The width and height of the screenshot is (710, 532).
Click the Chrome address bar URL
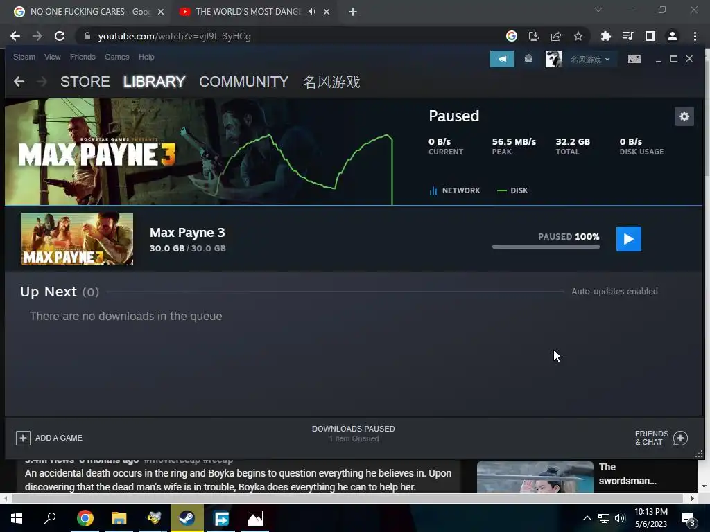pos(174,36)
